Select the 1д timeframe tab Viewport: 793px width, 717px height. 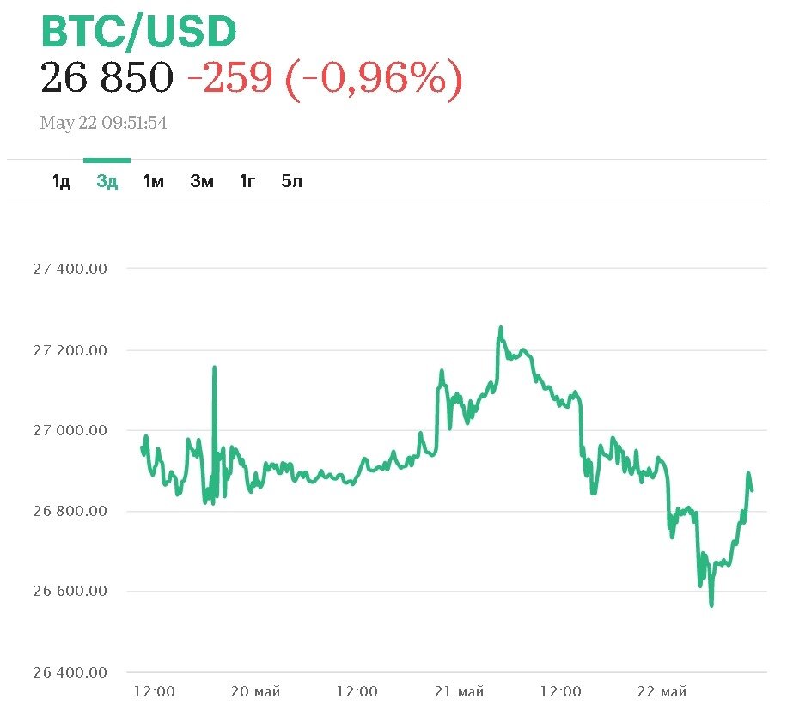pyautogui.click(x=61, y=181)
